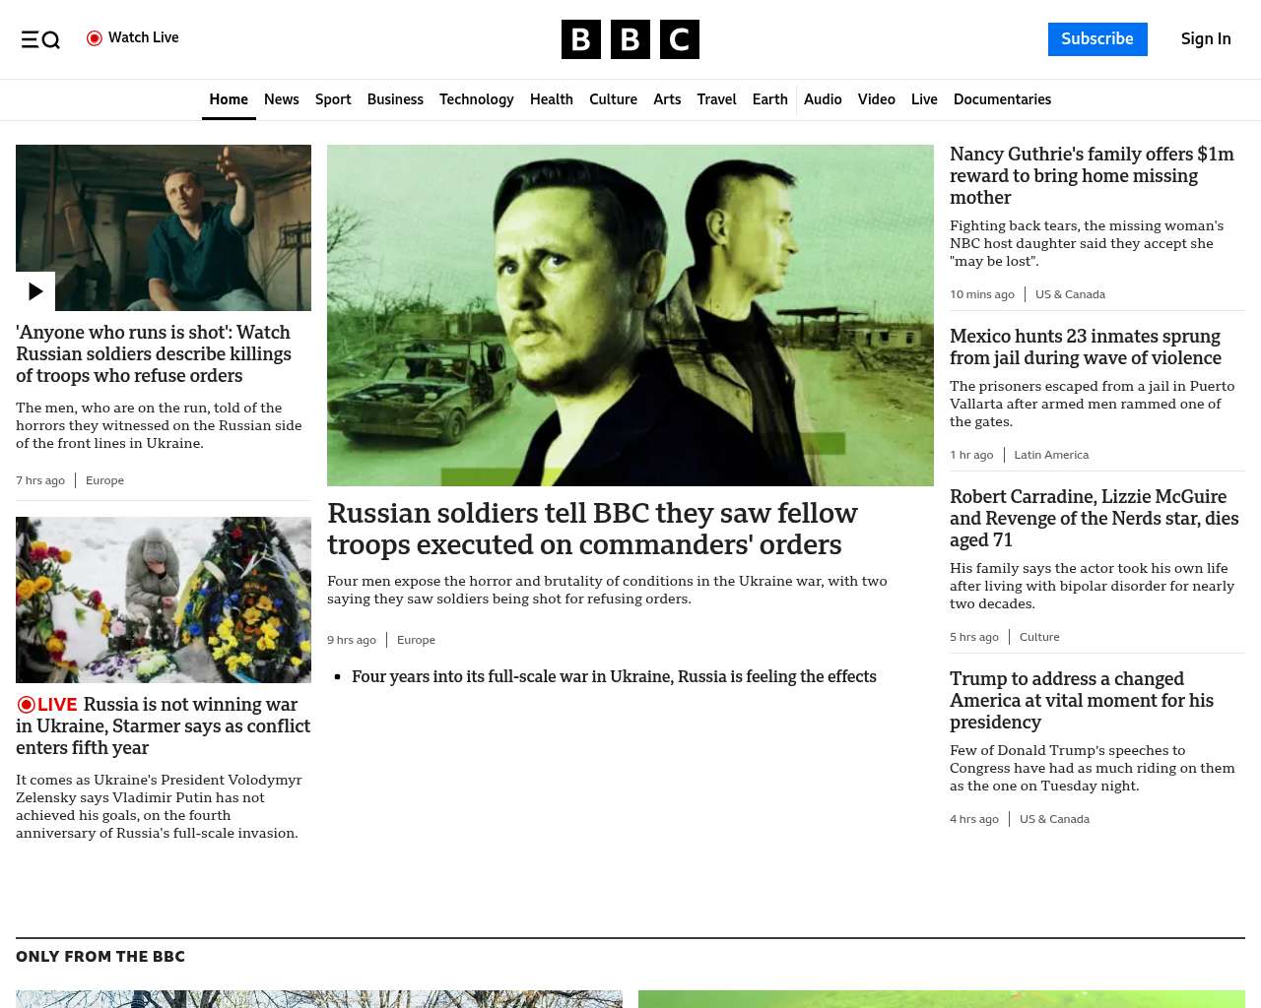
Task: Click "The prisoners escaped from a jail" summary
Action: pyautogui.click(x=1092, y=404)
